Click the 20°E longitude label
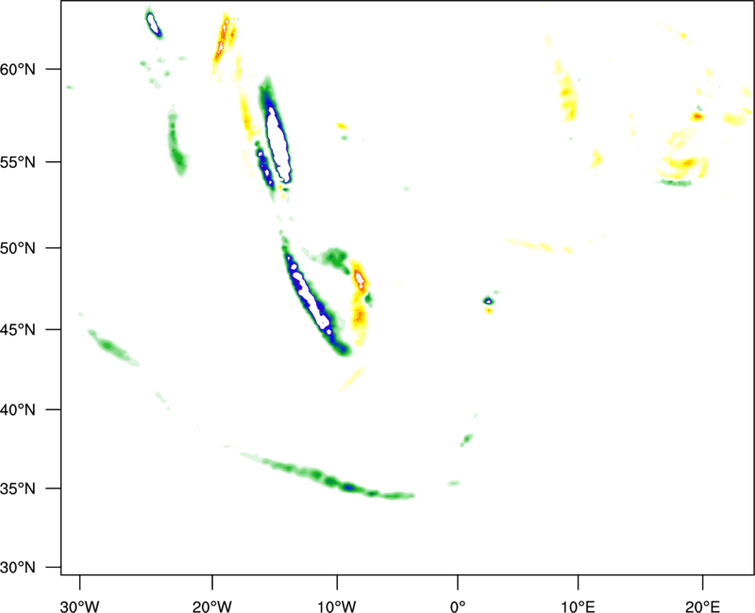The height and width of the screenshot is (613, 755). [x=702, y=606]
